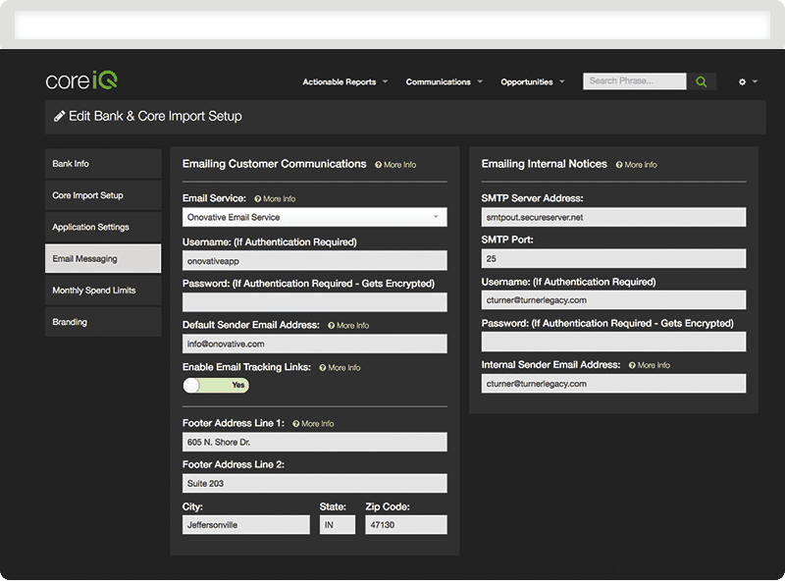Click the customer Username field with onovativeapp
The image size is (785, 585).
[x=314, y=261]
